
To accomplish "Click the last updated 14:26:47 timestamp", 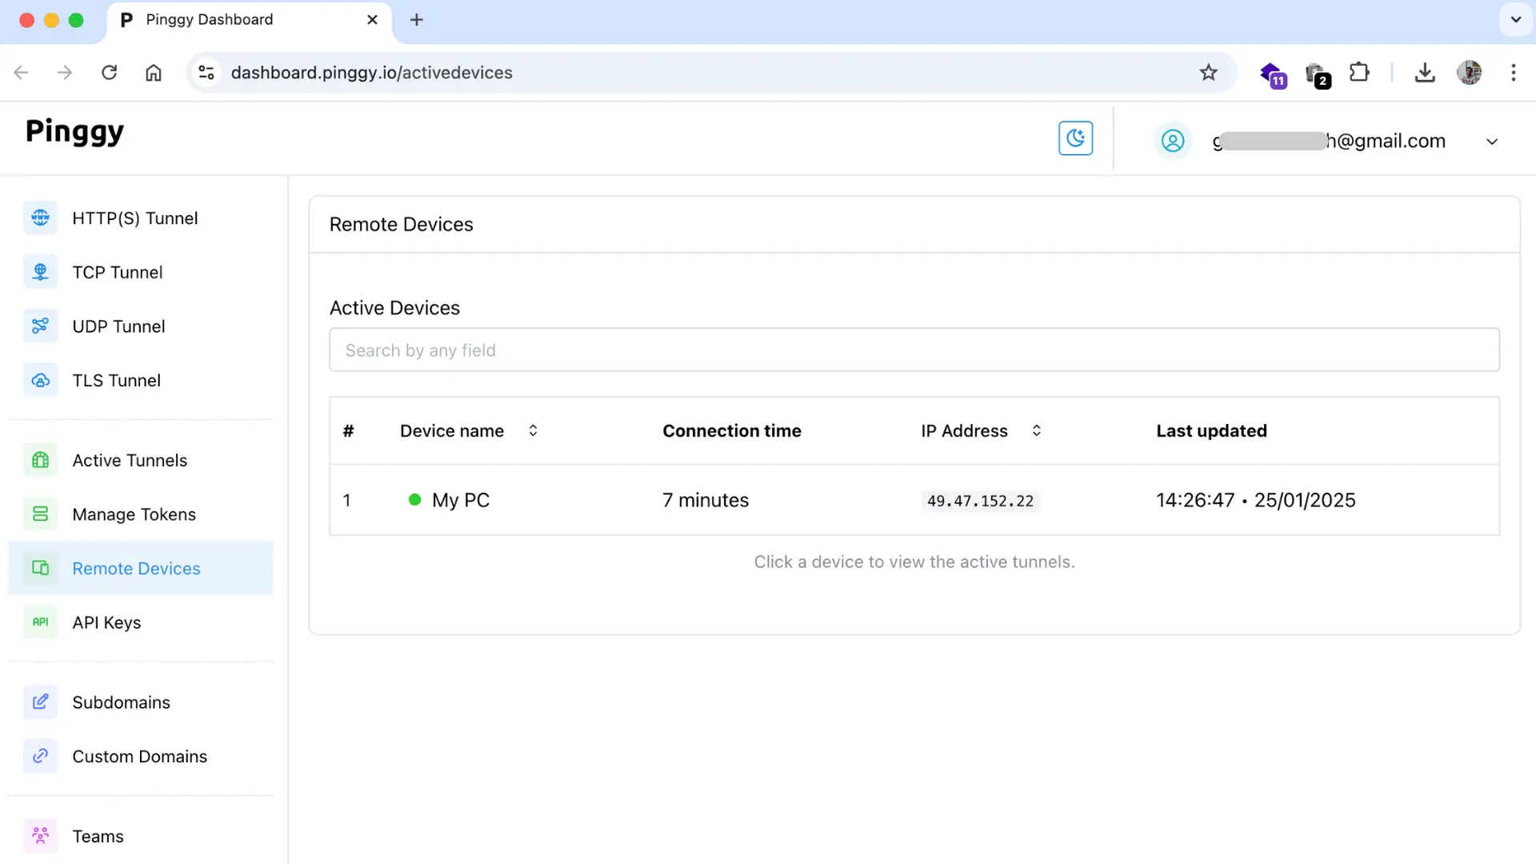I will point(1255,500).
